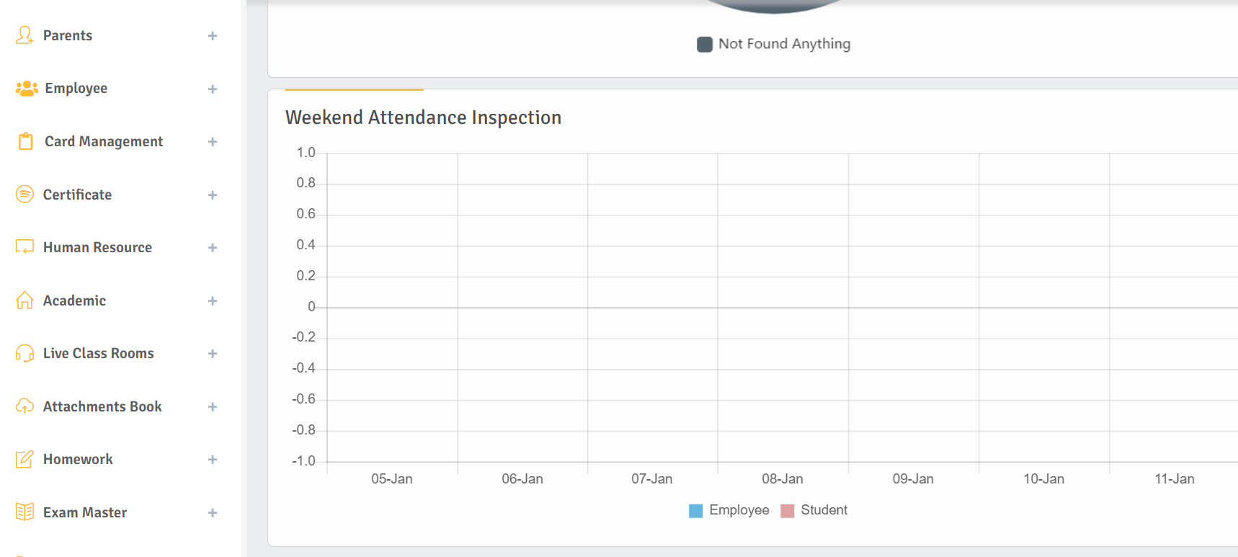This screenshot has width=1238, height=557.
Task: Click the Attachments Book cloud icon
Action: [25, 406]
